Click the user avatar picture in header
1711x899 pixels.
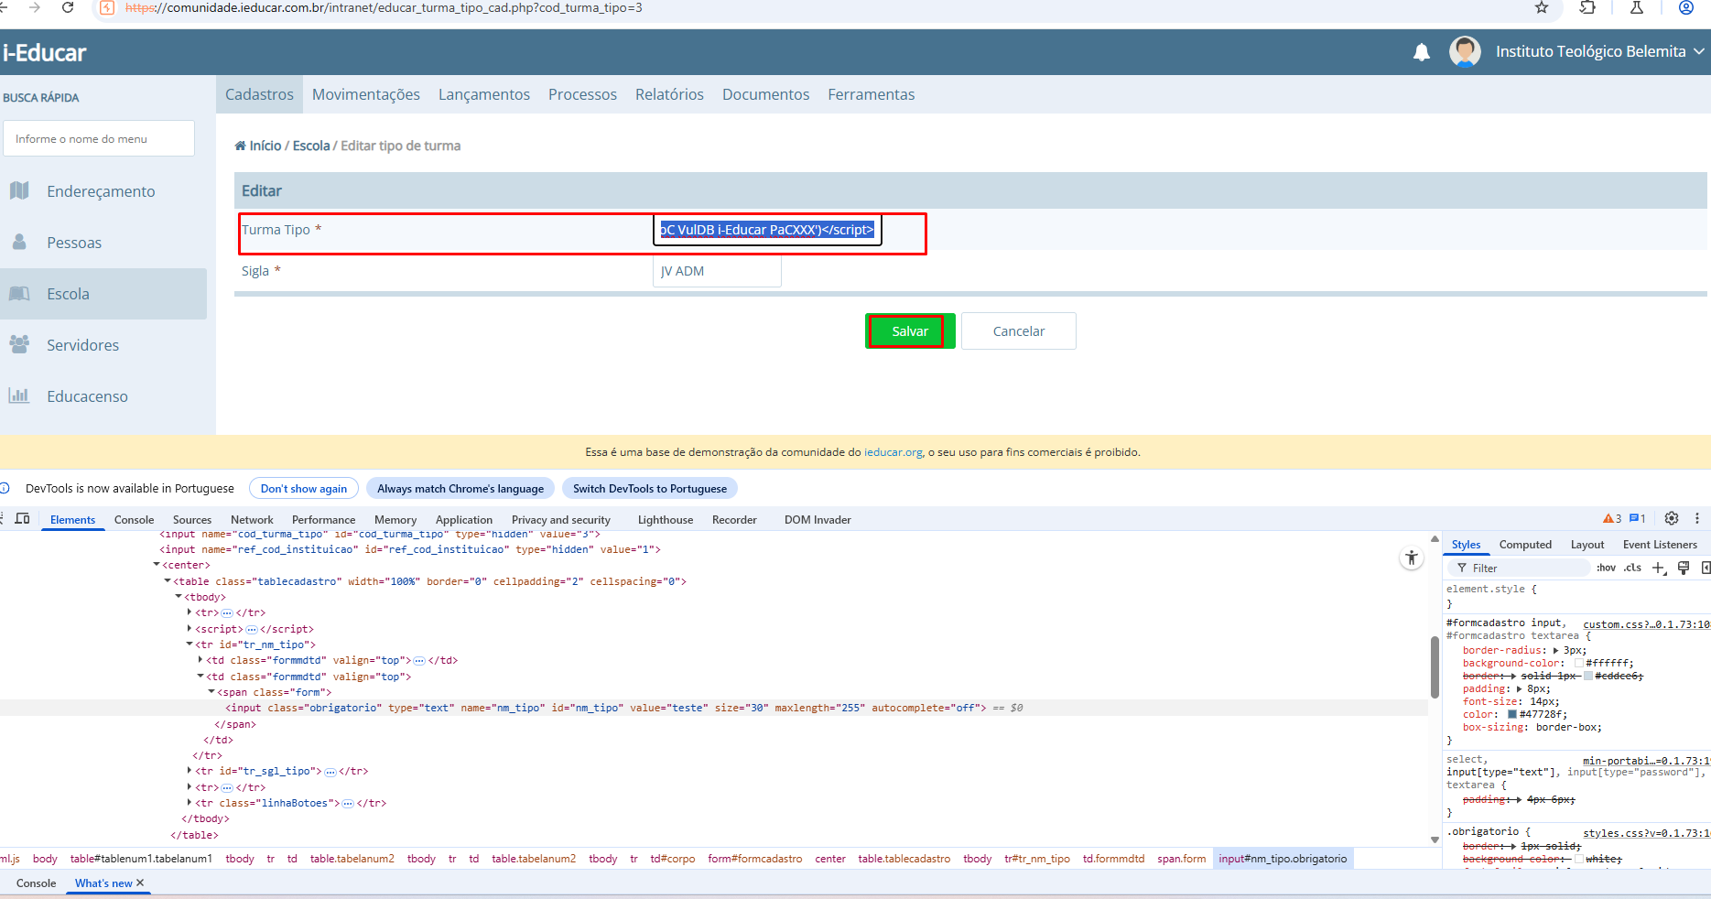click(x=1465, y=51)
